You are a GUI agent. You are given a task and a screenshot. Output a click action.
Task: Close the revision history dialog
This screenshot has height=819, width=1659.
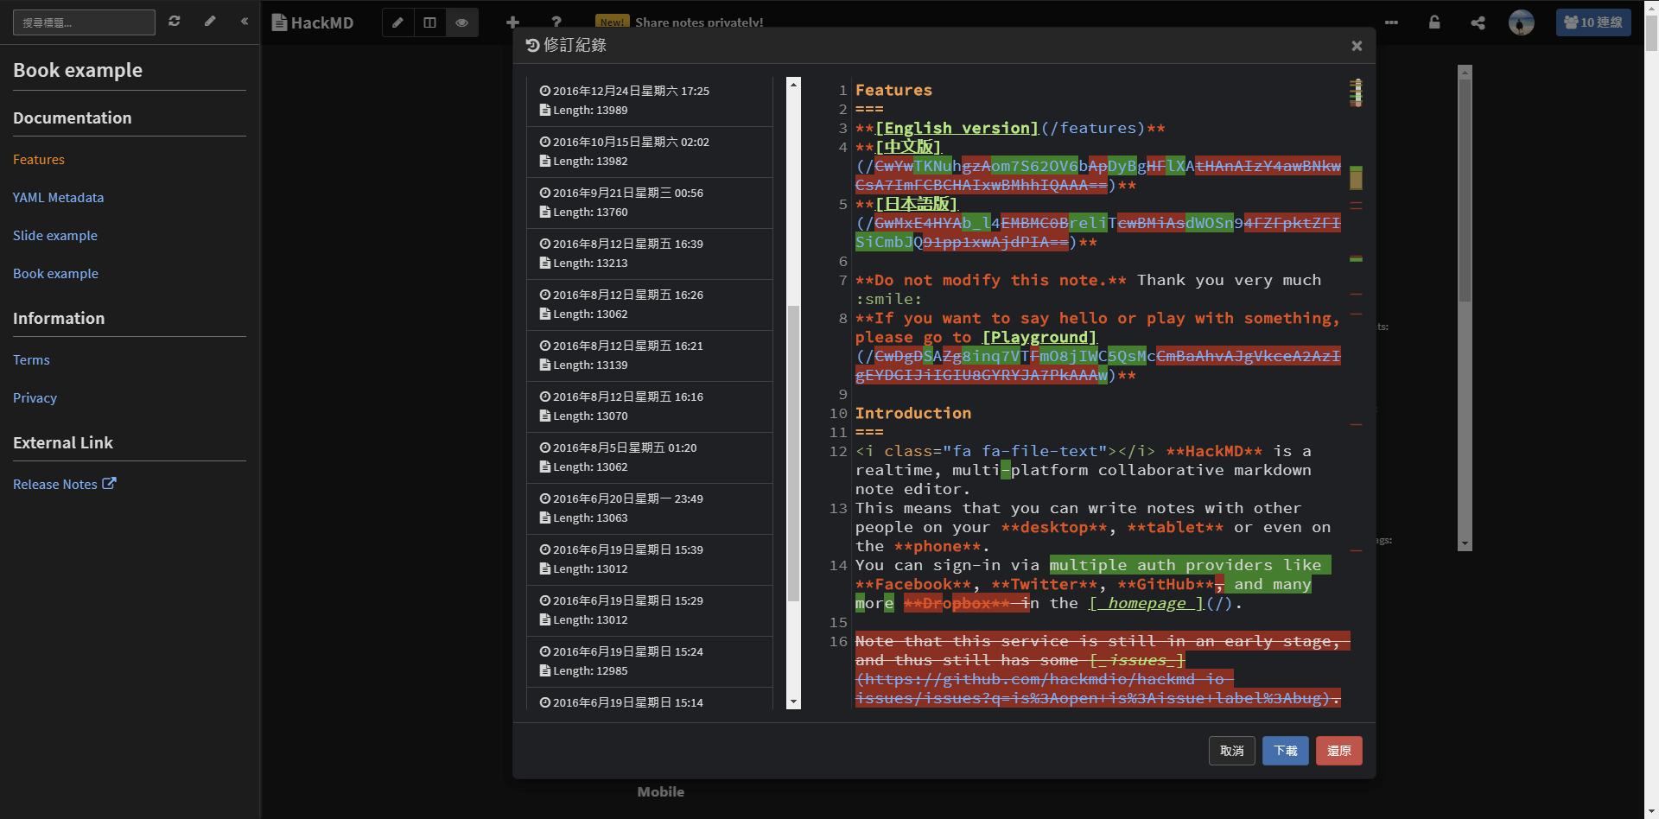[x=1357, y=46]
